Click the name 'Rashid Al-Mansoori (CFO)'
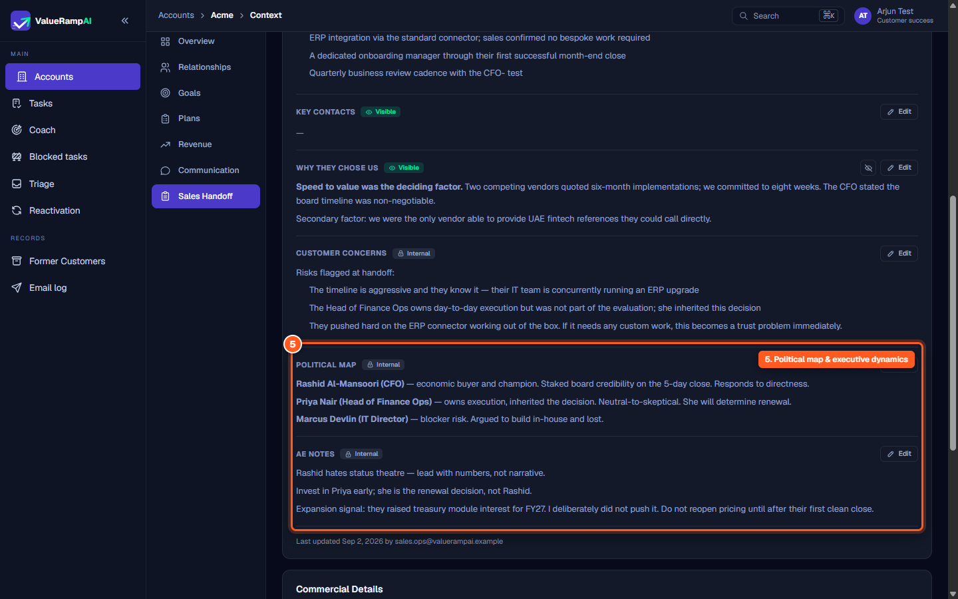Viewport: 958px width, 599px height. (350, 384)
